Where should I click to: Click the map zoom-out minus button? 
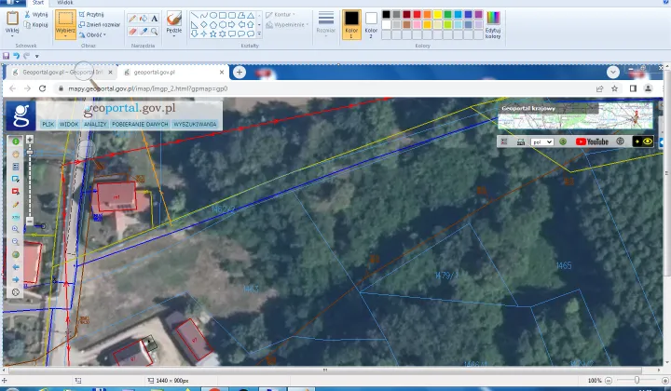point(30,222)
